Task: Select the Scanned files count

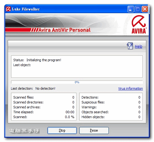Action: coord(73,97)
